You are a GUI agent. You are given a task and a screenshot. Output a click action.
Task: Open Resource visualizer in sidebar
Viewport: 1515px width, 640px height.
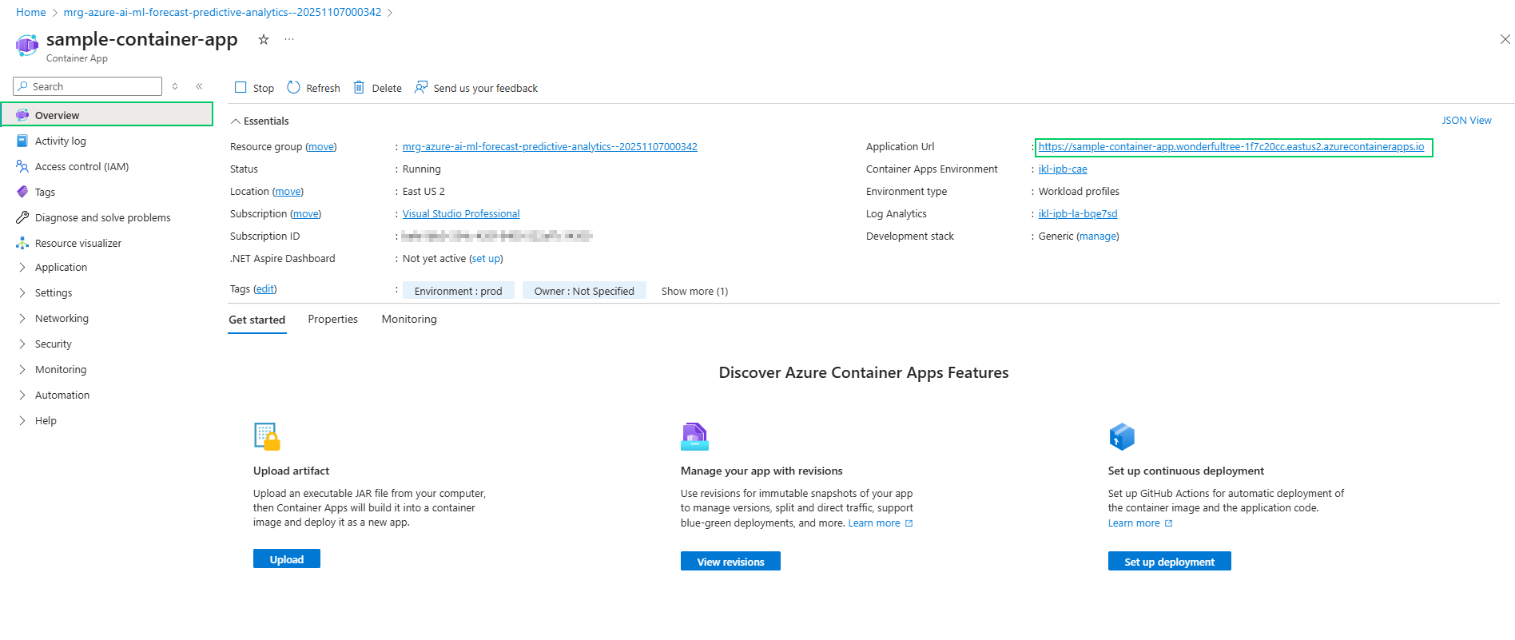[x=78, y=243]
